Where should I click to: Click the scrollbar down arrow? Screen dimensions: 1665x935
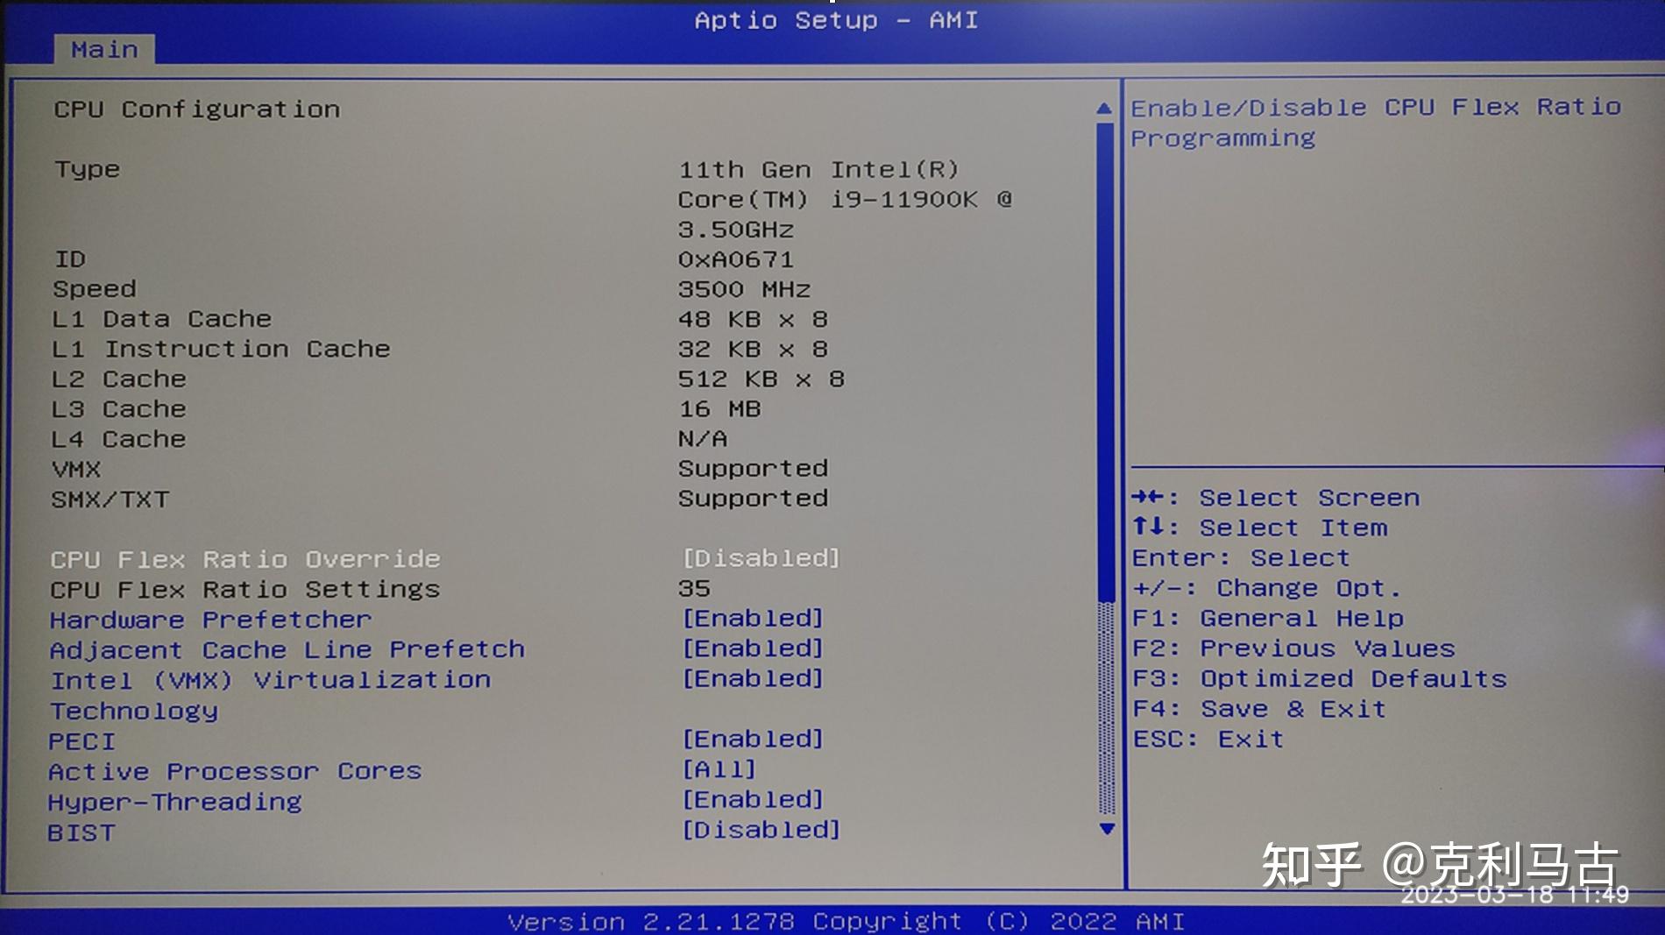(x=1107, y=829)
